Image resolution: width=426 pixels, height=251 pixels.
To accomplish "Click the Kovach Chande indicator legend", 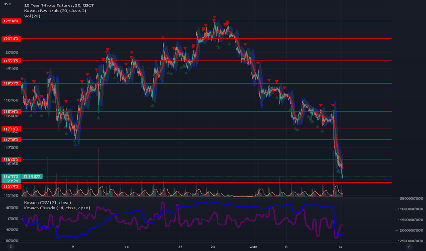I will pos(57,208).
